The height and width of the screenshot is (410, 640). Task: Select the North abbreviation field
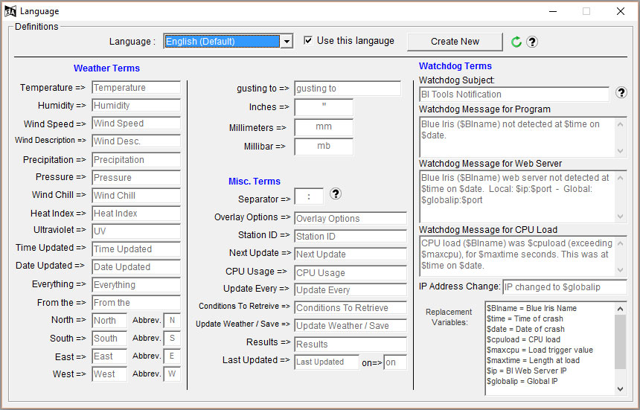click(172, 321)
